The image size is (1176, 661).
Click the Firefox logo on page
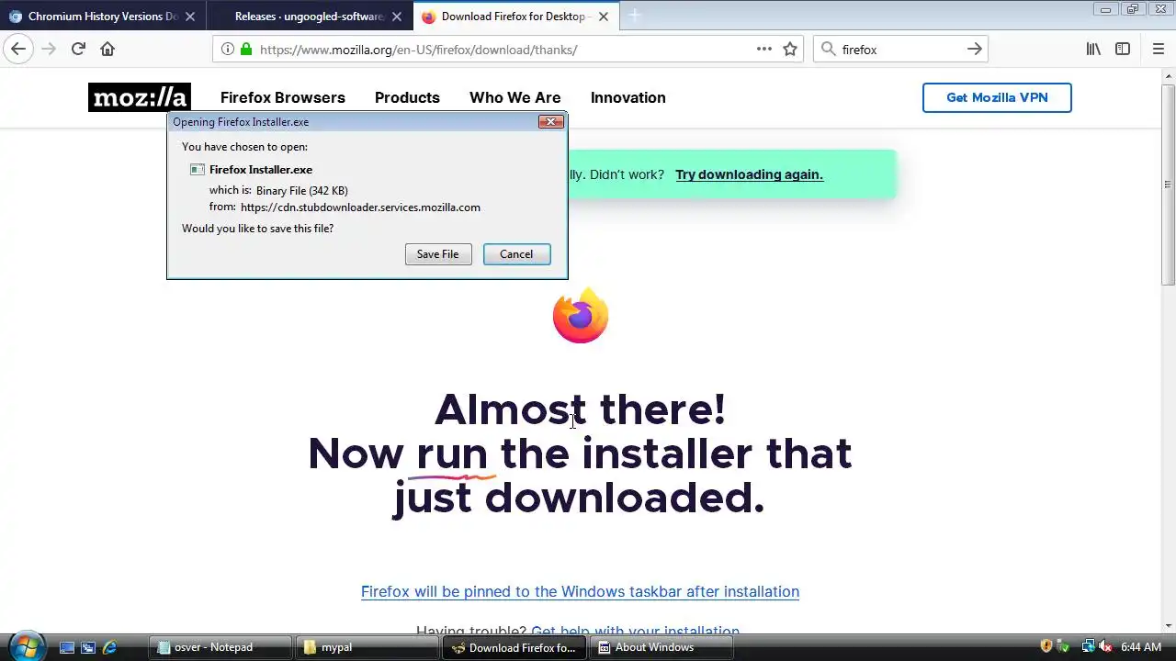coord(581,316)
